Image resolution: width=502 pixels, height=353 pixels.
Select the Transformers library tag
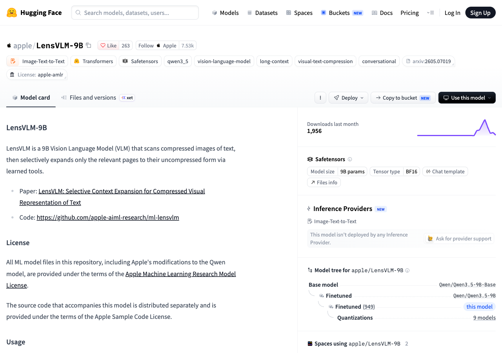coord(94,61)
